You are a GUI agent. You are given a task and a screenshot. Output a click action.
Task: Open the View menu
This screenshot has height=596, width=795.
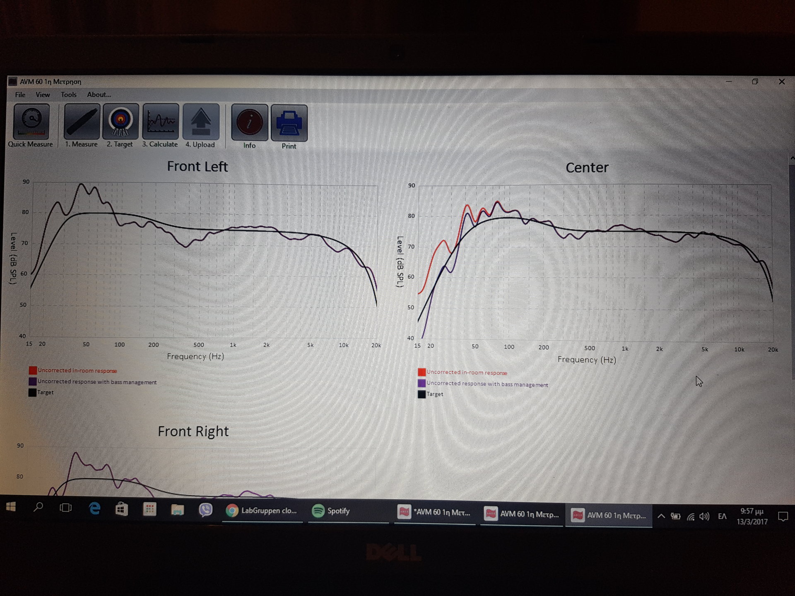43,94
